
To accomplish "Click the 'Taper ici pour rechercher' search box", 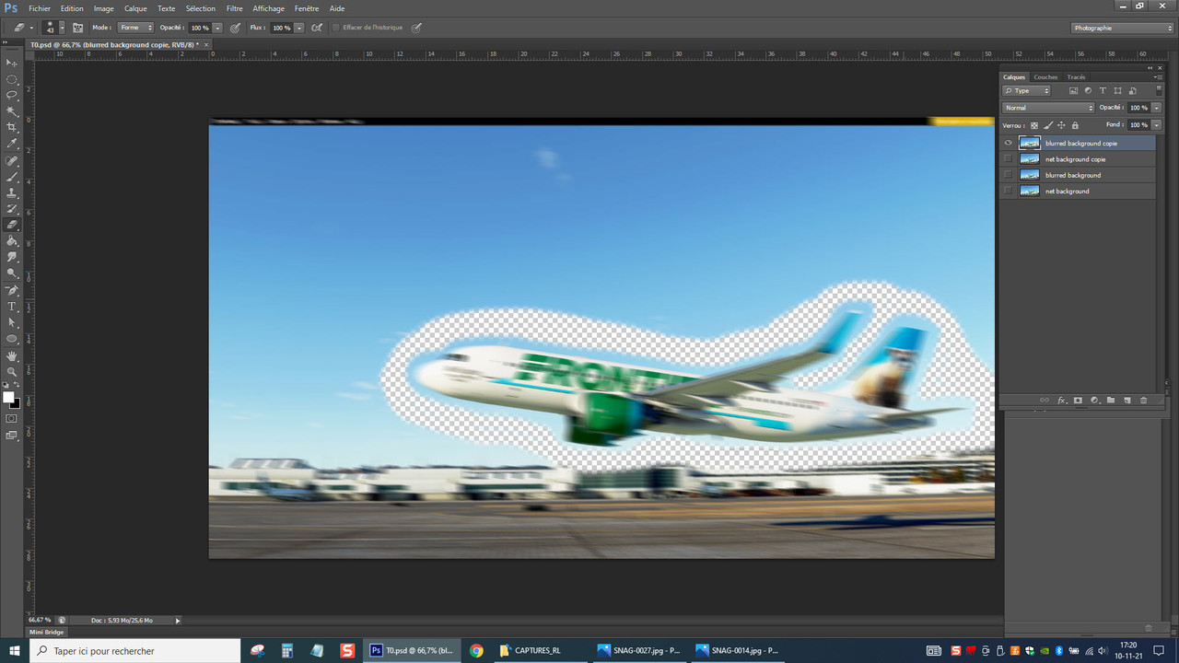I will (x=135, y=650).
